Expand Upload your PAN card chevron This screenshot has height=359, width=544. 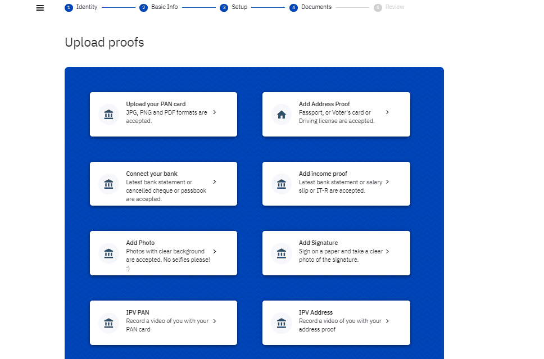215,112
